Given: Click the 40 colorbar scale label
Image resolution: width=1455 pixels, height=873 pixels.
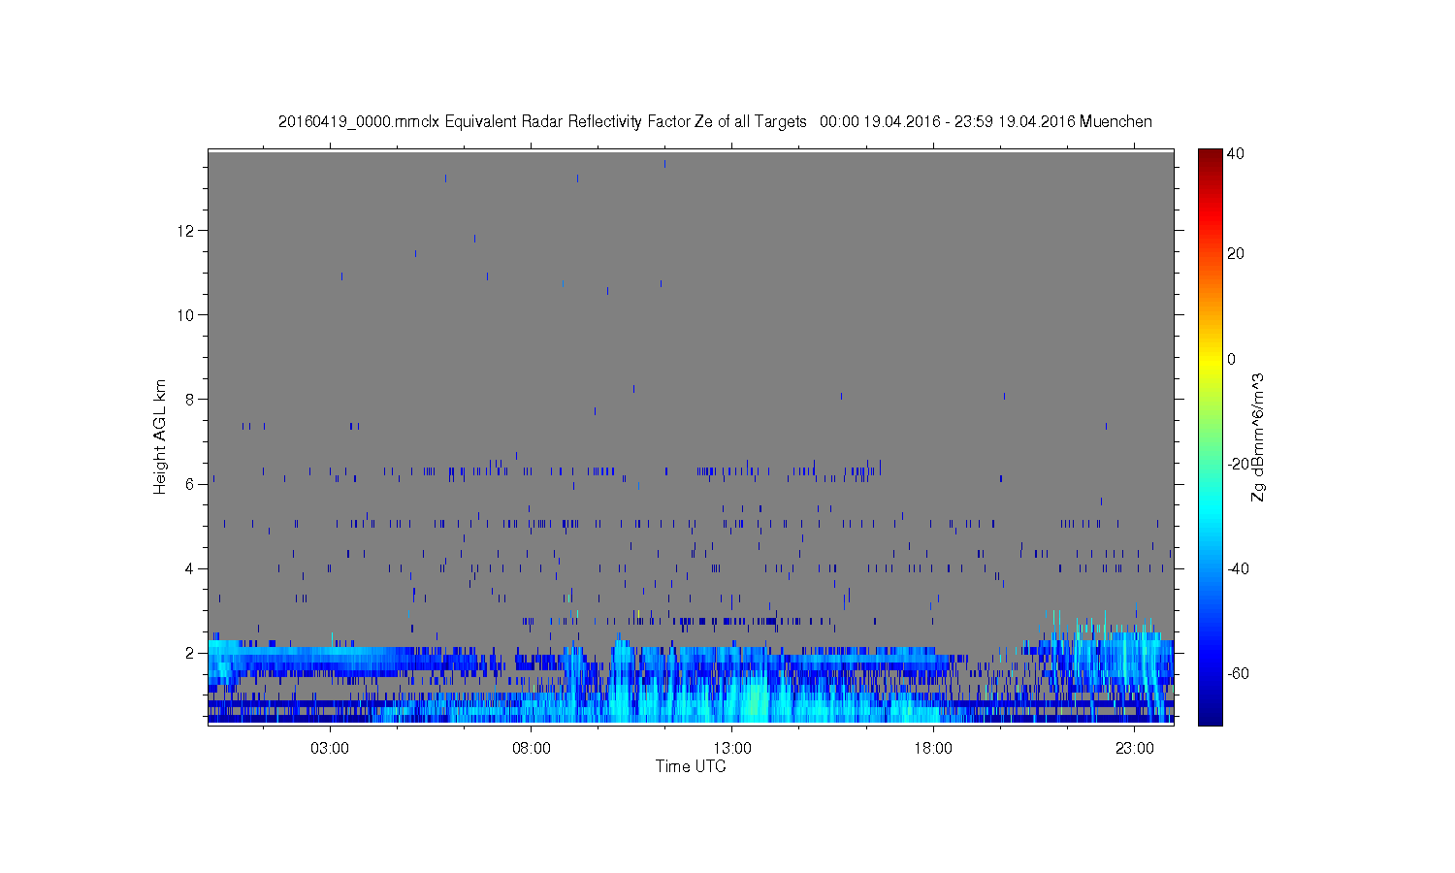Looking at the screenshot, I should tap(1236, 153).
